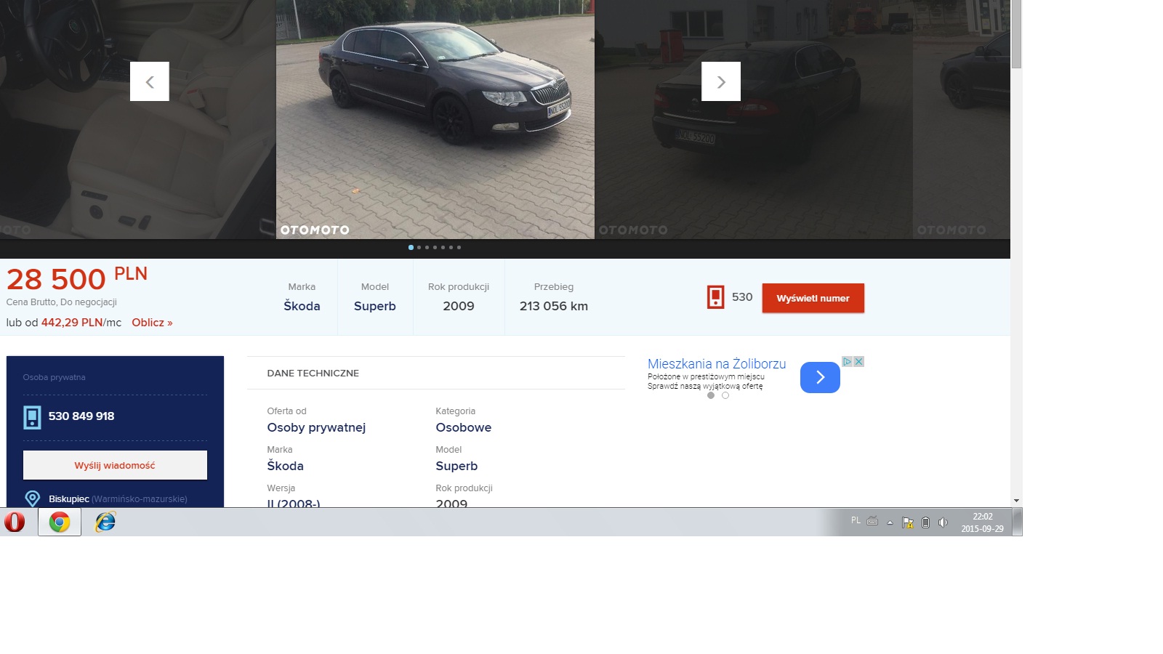Click the blue arrow on Mieszkania ad
Image resolution: width=1163 pixels, height=654 pixels.
(819, 377)
